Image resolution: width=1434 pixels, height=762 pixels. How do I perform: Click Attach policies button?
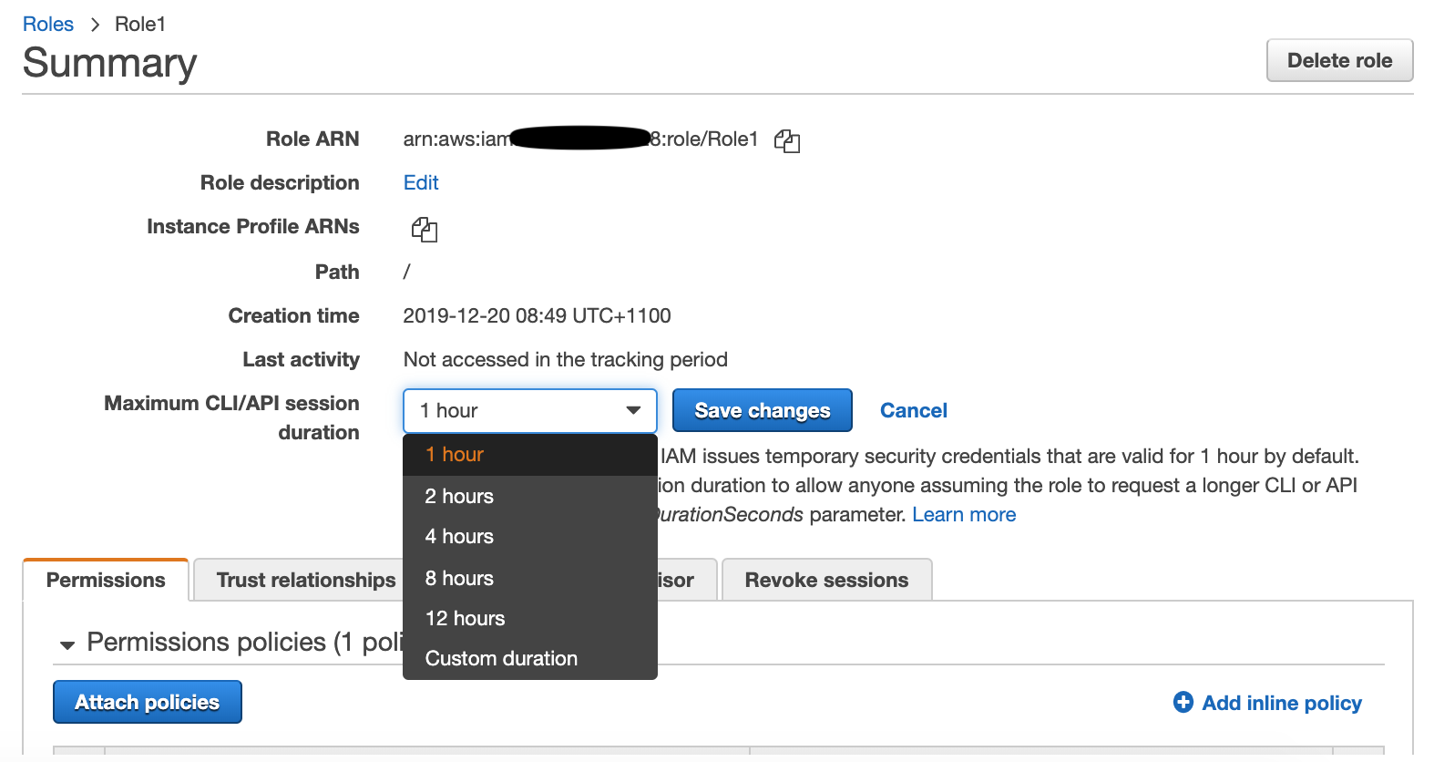(x=148, y=702)
